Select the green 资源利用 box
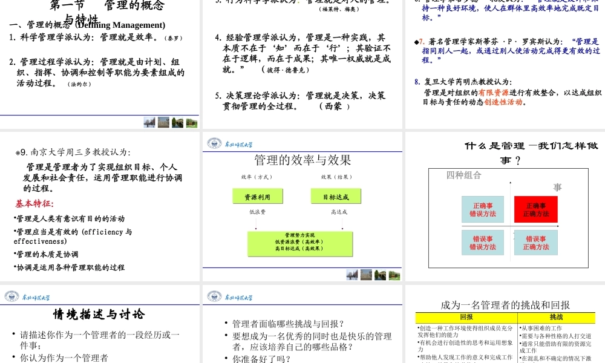Viewport: 605px width, 363px height. [x=257, y=197]
